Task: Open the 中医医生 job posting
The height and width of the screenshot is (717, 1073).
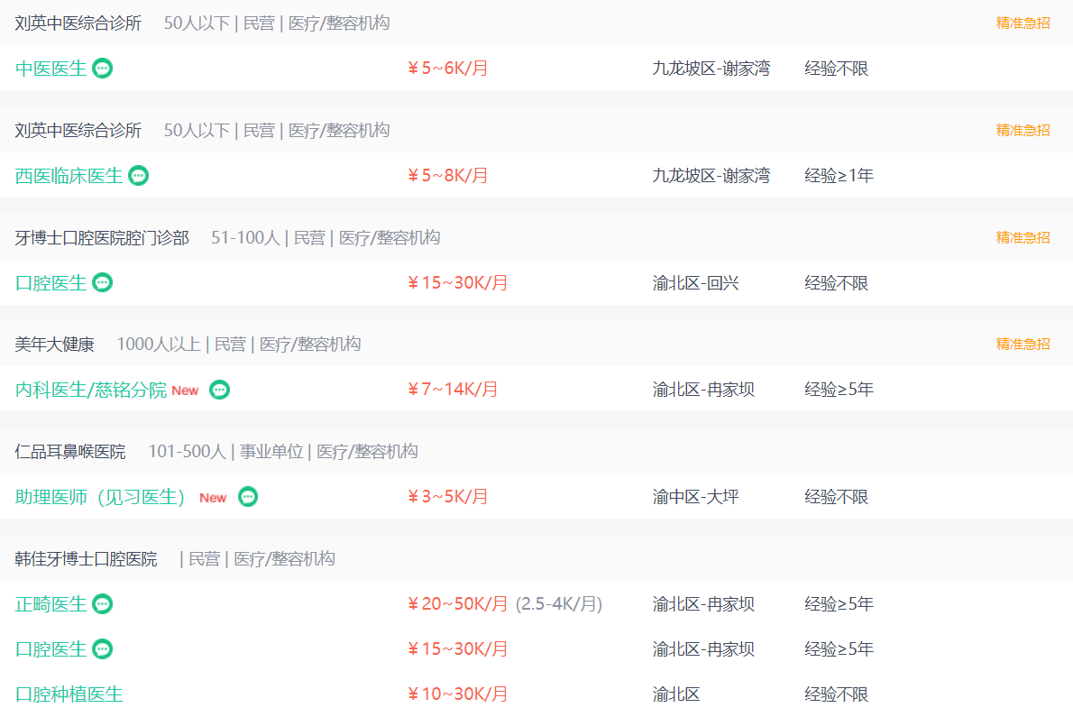Action: click(x=50, y=69)
